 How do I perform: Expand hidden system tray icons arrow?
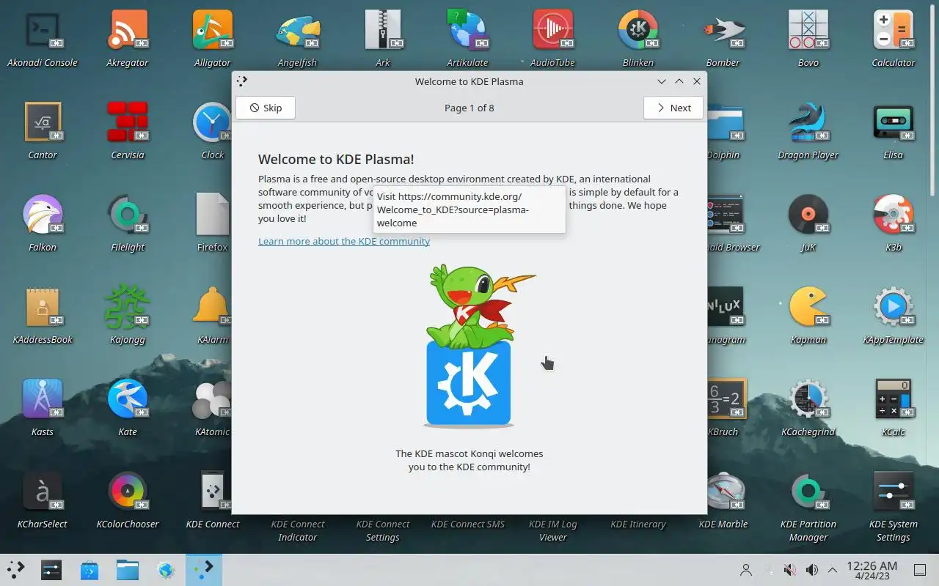coord(833,570)
